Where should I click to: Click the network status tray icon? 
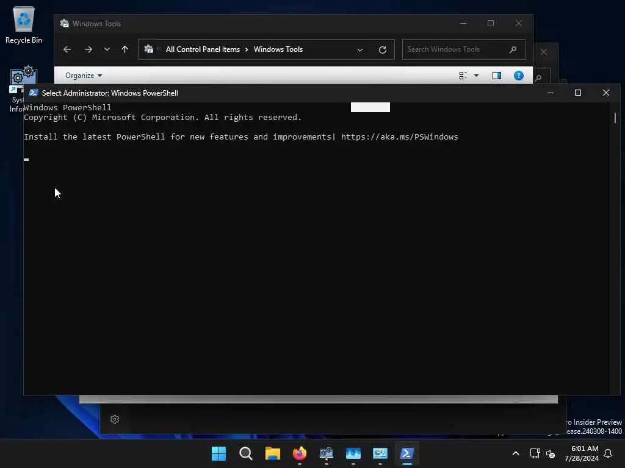click(535, 453)
